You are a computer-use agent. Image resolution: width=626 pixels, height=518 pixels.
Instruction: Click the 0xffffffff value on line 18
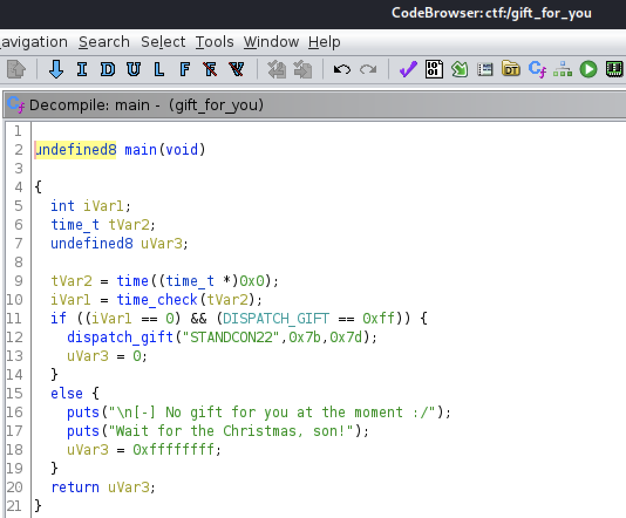click(x=173, y=450)
